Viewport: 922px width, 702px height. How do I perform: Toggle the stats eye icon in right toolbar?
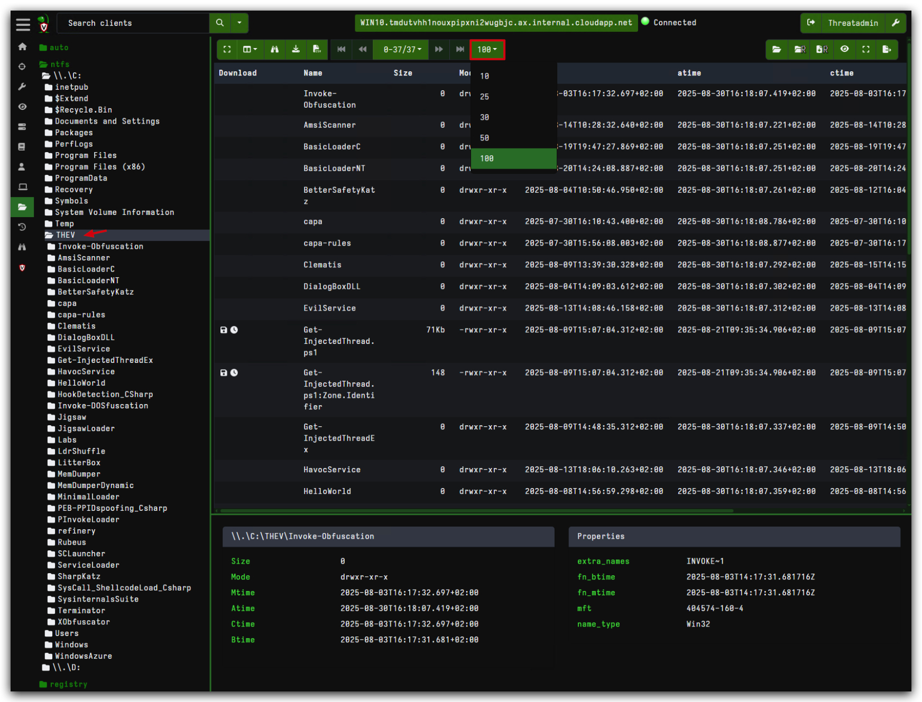[x=845, y=50]
